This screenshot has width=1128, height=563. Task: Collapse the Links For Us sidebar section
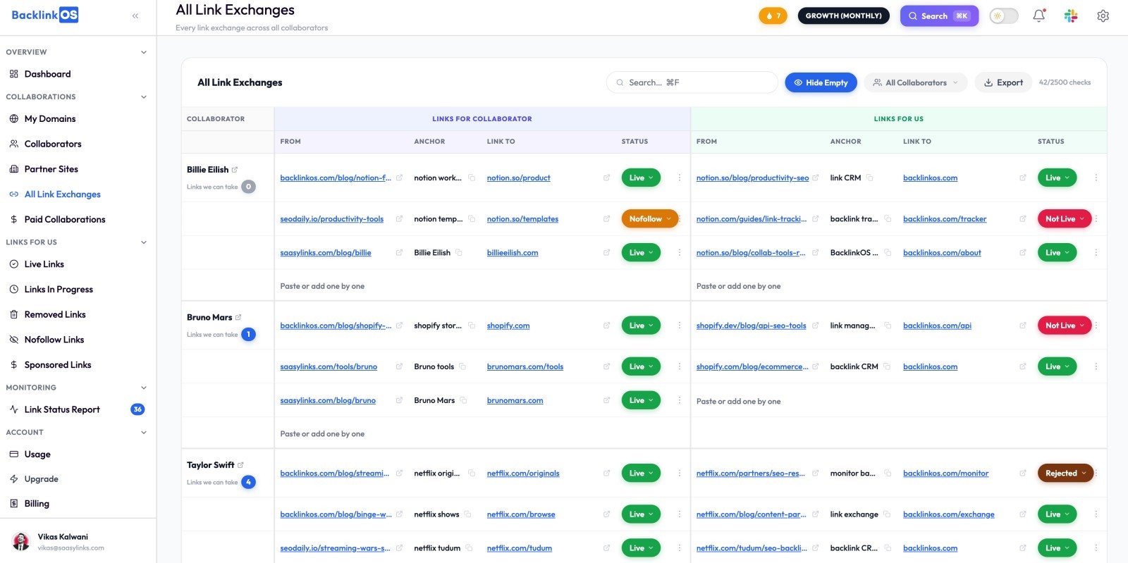tap(144, 242)
